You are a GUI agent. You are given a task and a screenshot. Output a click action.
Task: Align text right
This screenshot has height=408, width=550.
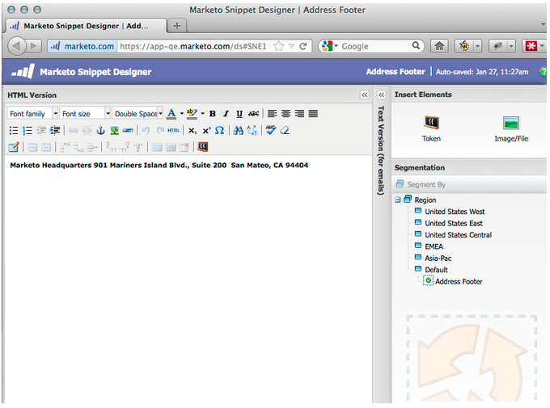[x=299, y=114]
